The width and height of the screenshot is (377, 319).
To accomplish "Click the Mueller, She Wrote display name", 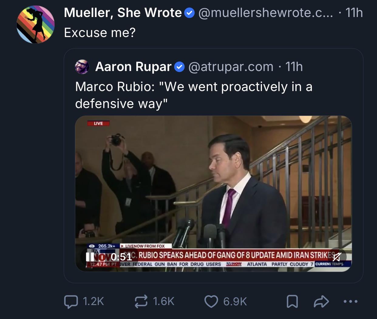I will pos(123,13).
